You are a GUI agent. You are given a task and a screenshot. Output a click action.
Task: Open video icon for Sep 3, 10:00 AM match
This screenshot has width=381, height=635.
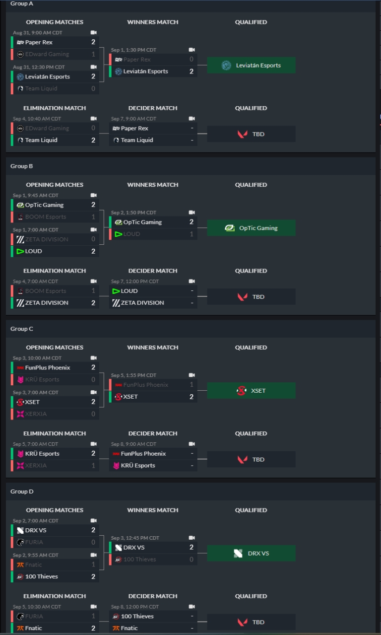point(93,358)
